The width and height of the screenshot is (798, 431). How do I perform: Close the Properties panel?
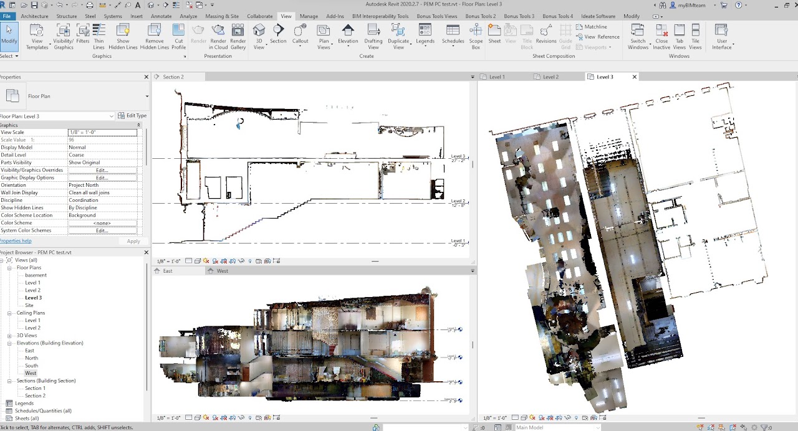pyautogui.click(x=147, y=77)
